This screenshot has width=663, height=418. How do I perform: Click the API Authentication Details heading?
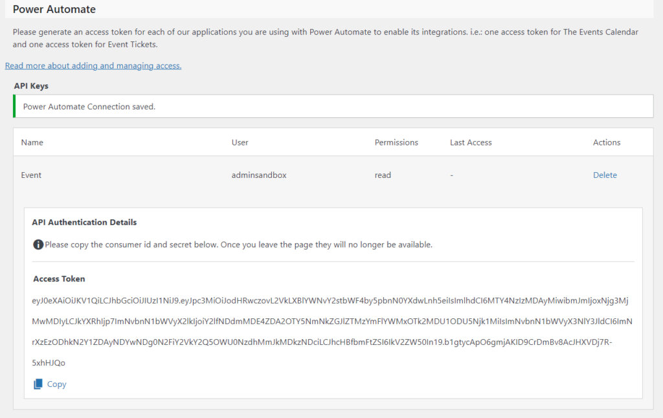pos(84,222)
